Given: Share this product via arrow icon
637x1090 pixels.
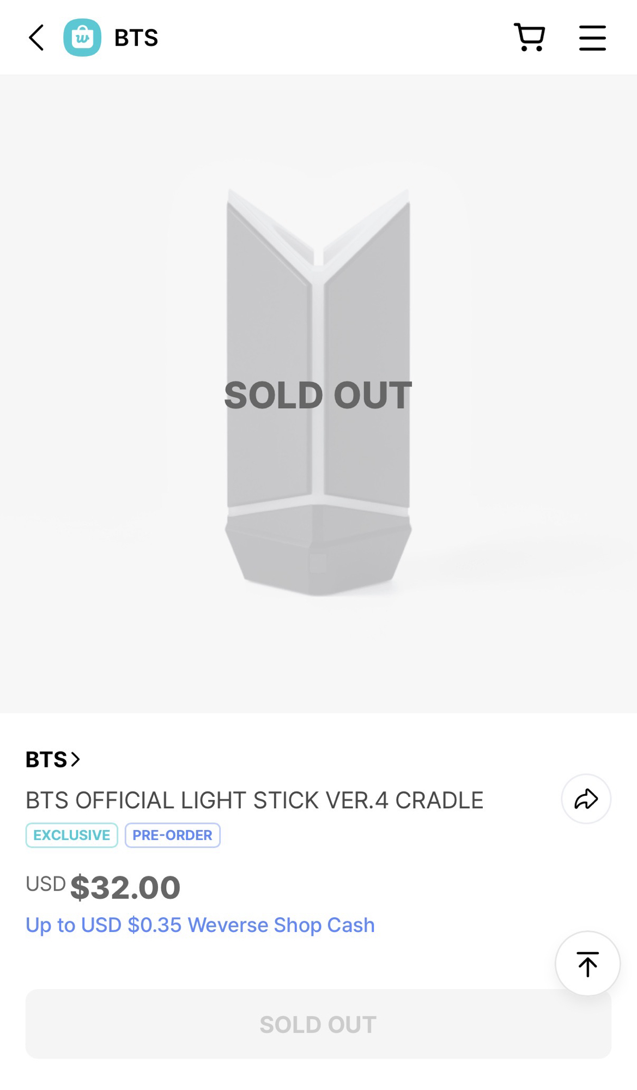Looking at the screenshot, I should pyautogui.click(x=586, y=799).
